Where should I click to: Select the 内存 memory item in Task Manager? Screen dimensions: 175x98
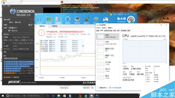pyautogui.click(x=108, y=43)
